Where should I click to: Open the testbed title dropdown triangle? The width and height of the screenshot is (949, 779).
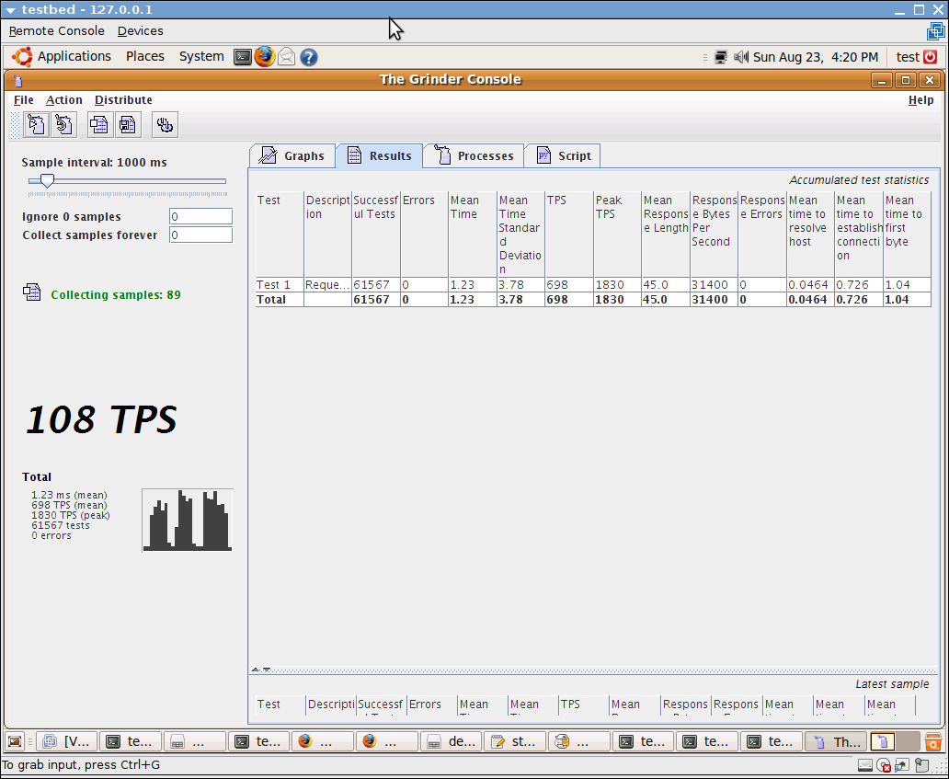coord(10,10)
